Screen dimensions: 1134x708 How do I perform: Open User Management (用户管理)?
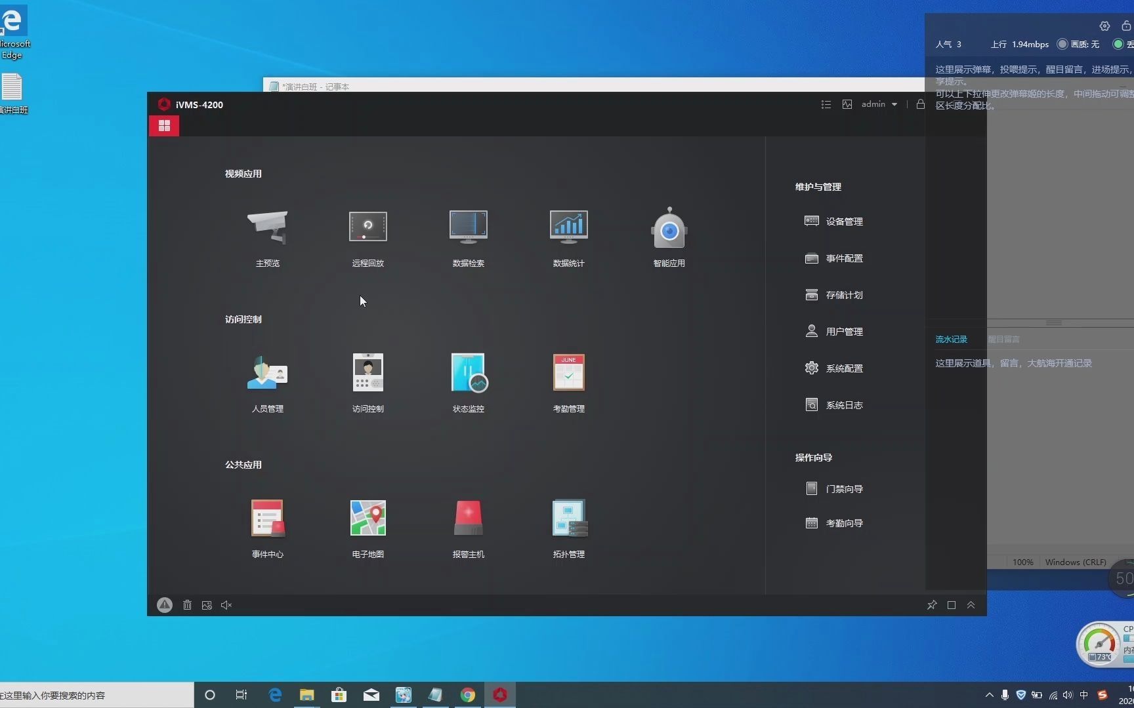coord(834,332)
